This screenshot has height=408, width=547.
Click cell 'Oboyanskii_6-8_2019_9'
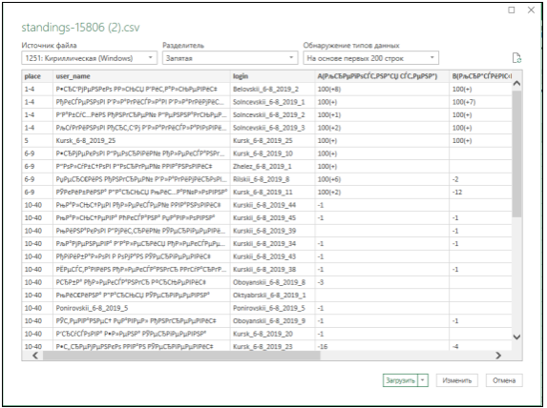click(272, 321)
